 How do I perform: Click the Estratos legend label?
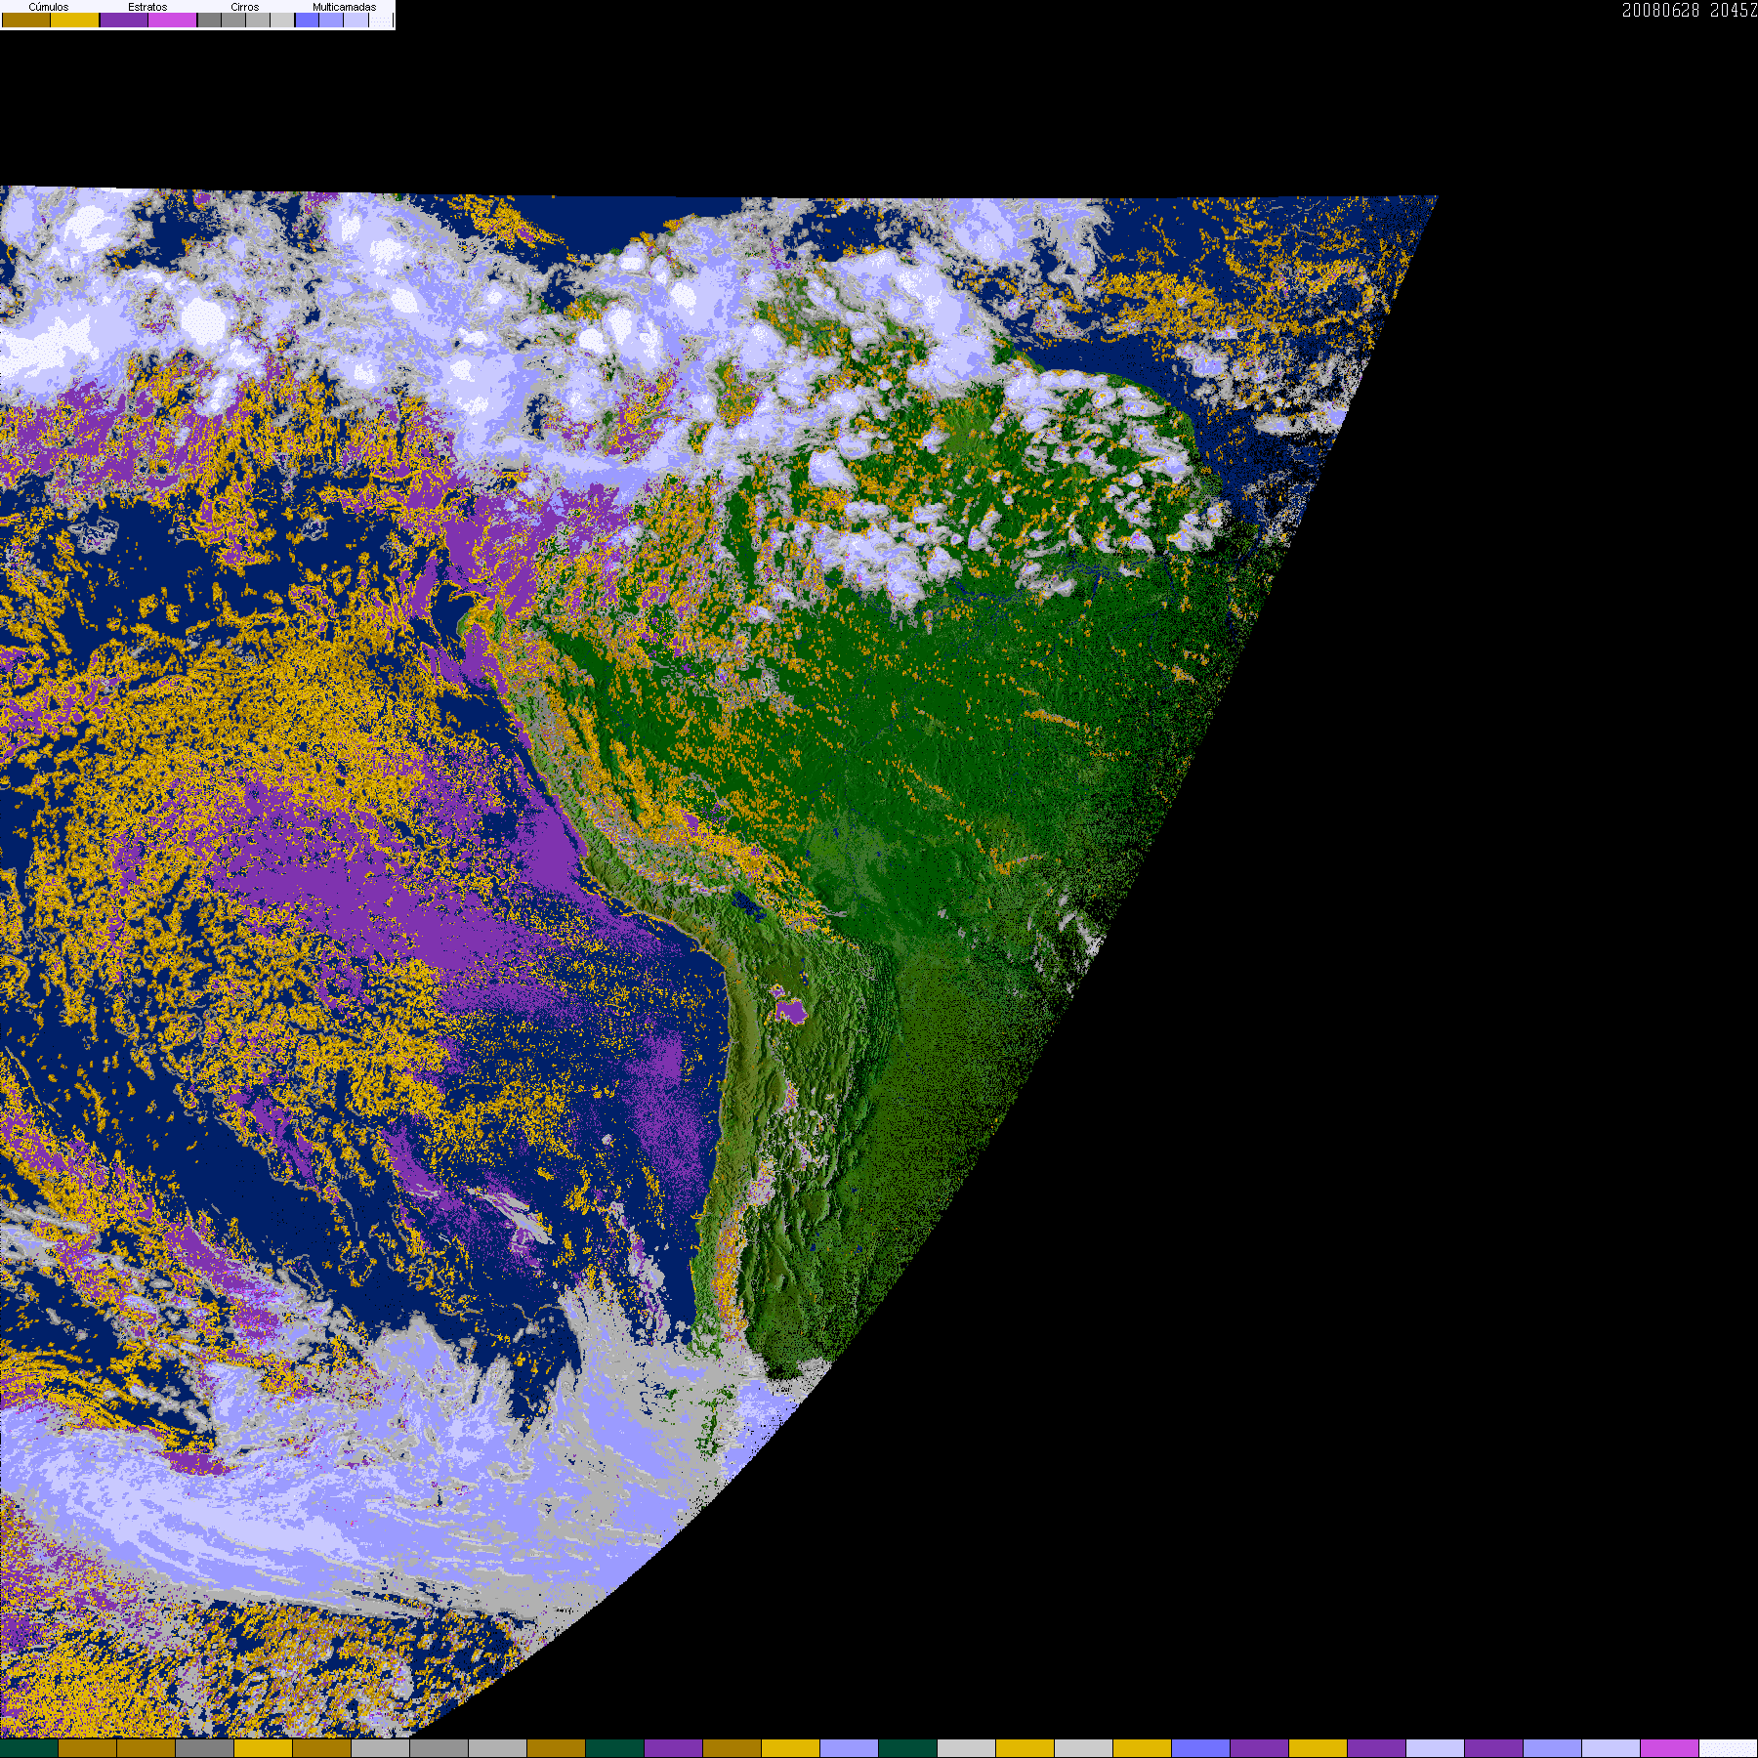[147, 7]
